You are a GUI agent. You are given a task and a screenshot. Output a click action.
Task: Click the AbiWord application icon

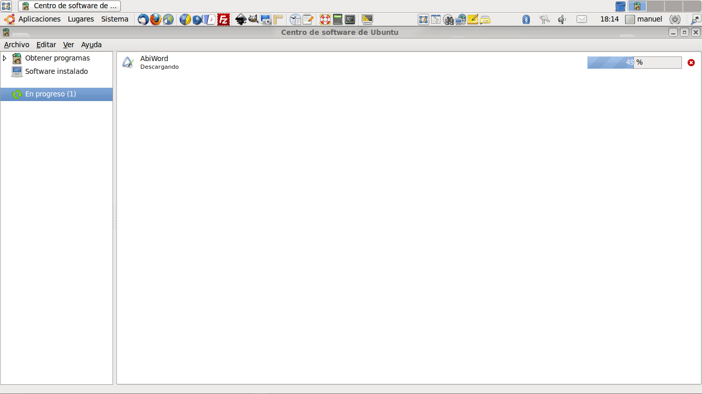coord(127,63)
